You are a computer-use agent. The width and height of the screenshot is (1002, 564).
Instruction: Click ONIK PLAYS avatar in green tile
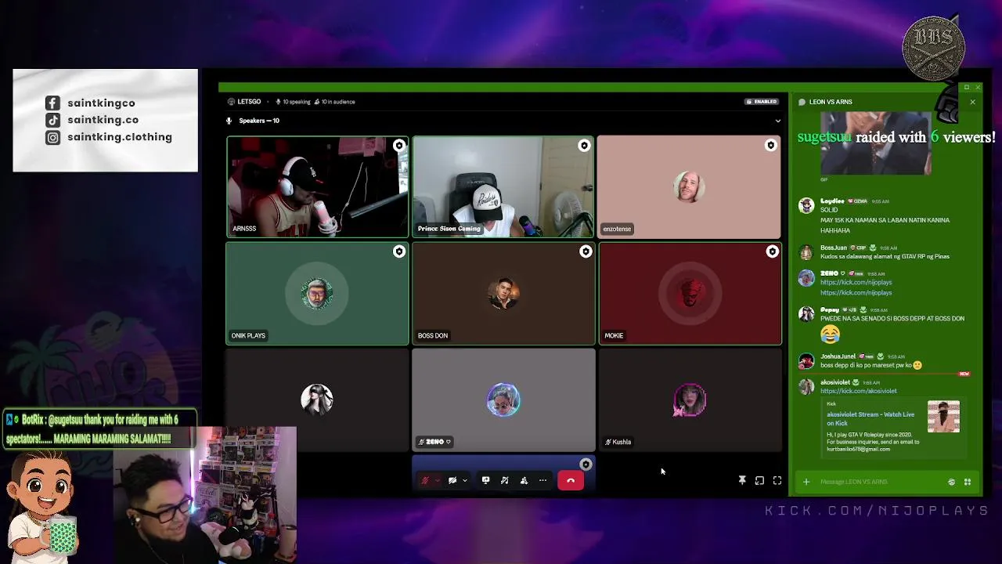coord(317,294)
